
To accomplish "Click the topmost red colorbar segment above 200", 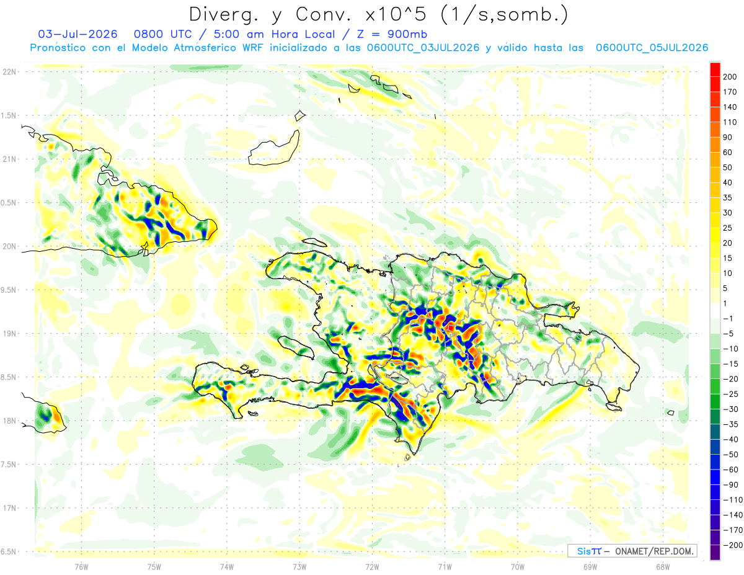I will pyautogui.click(x=715, y=69).
